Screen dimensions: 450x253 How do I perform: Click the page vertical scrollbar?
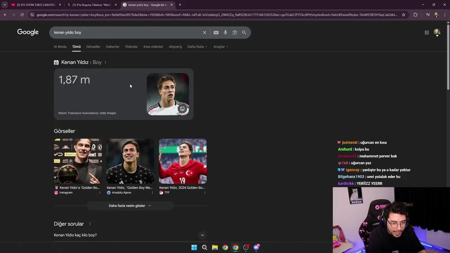(448, 56)
